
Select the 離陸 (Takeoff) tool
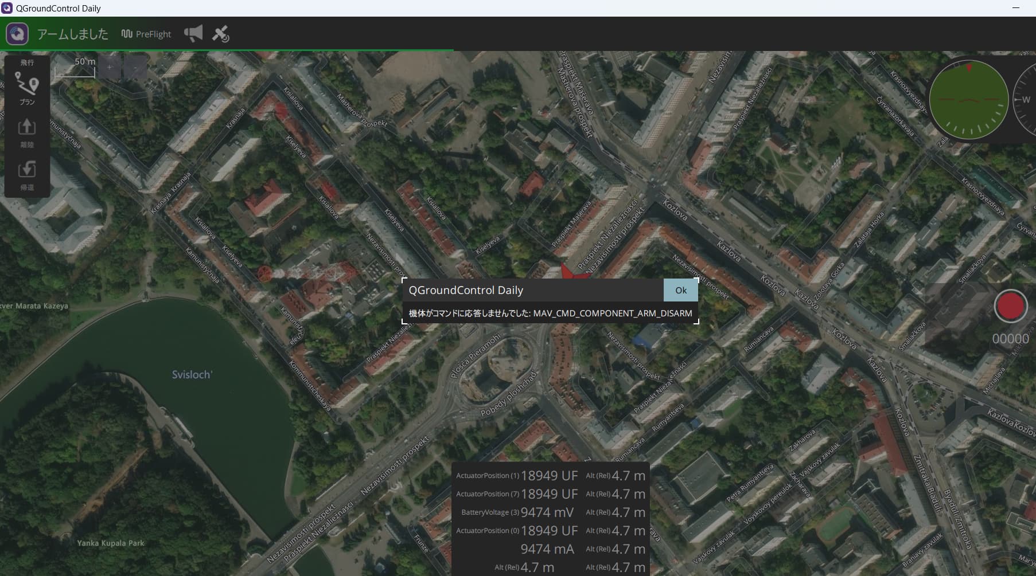[27, 133]
